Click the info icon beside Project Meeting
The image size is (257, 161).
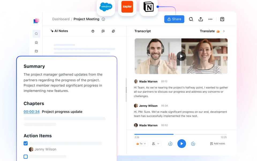pyautogui.click(x=103, y=19)
